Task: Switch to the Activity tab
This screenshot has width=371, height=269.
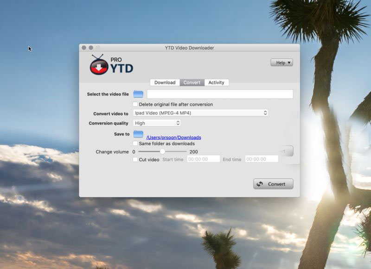Action: 216,82
